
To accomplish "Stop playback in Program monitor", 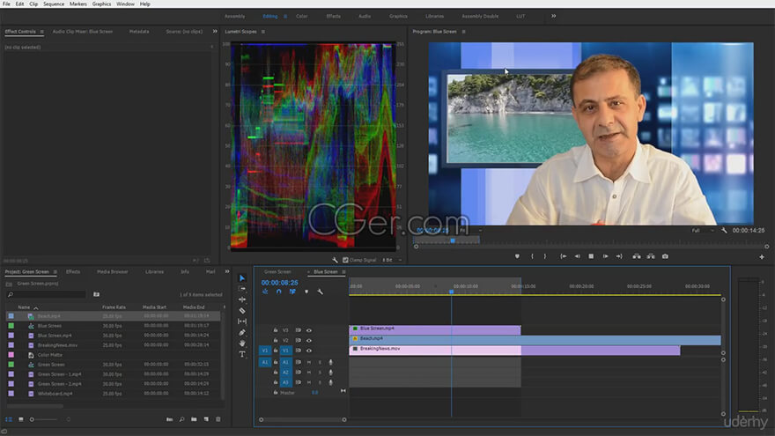I will click(591, 256).
